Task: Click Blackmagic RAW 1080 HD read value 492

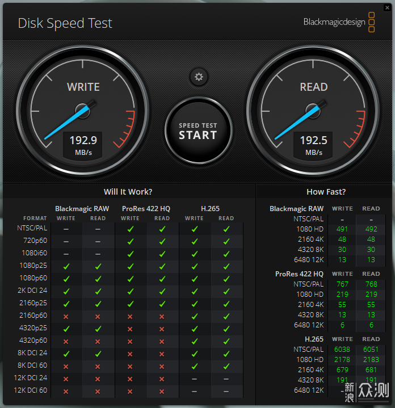Action: [x=371, y=229]
